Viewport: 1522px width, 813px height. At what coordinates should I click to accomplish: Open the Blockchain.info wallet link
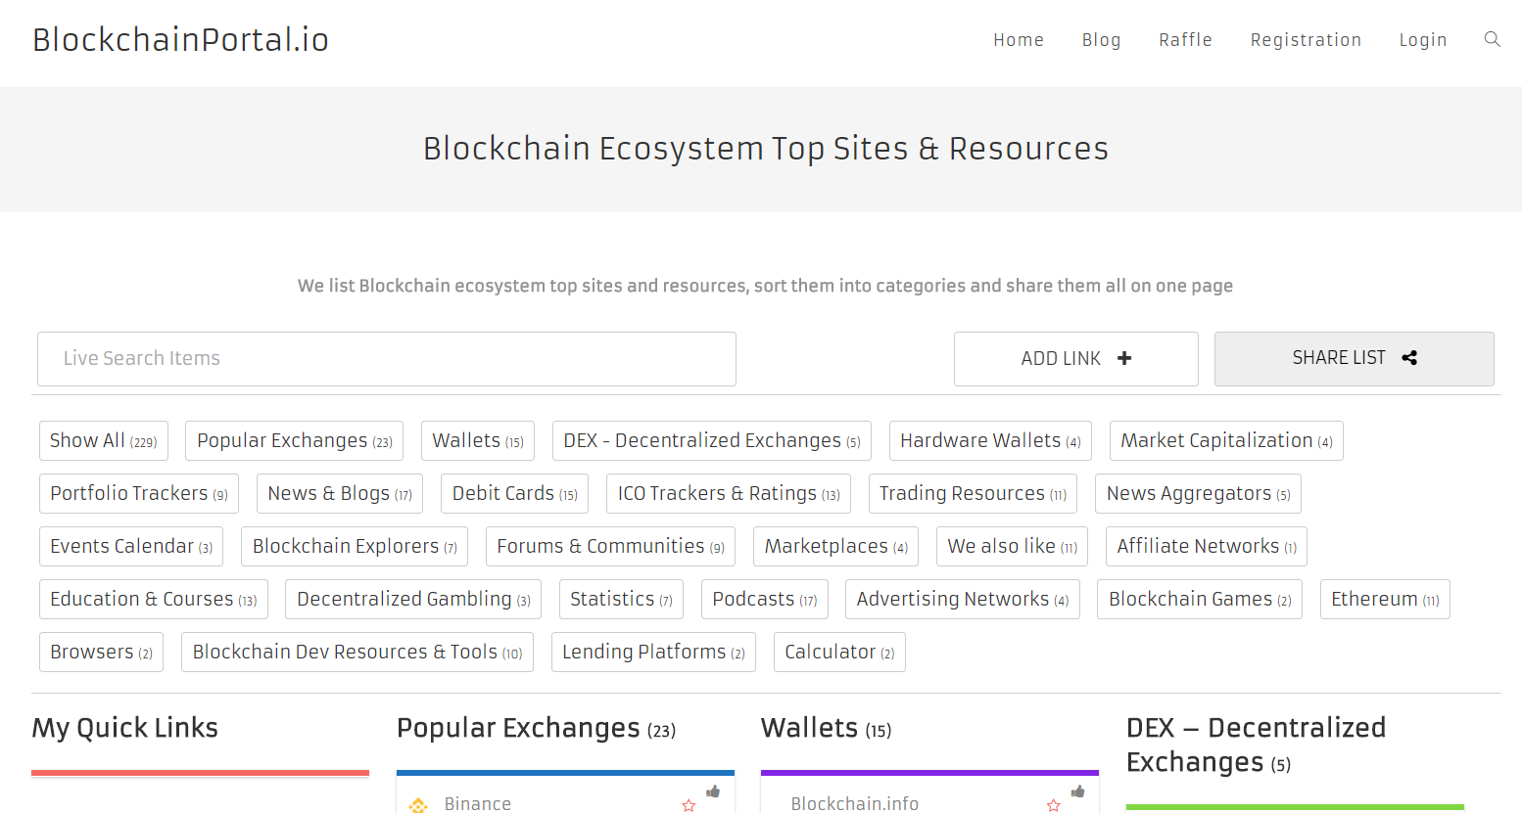[x=854, y=803]
